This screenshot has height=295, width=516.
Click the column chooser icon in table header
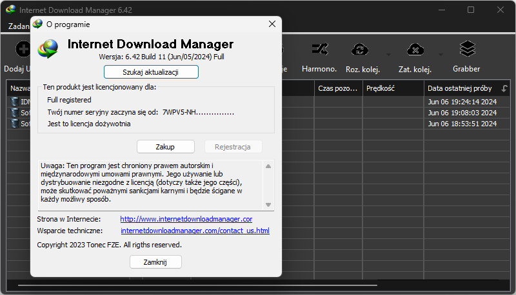click(x=504, y=88)
